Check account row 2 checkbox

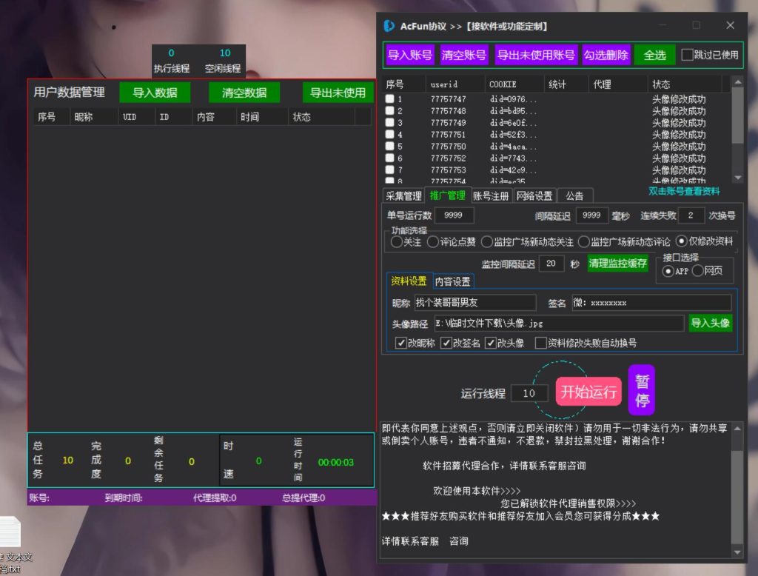coord(389,110)
